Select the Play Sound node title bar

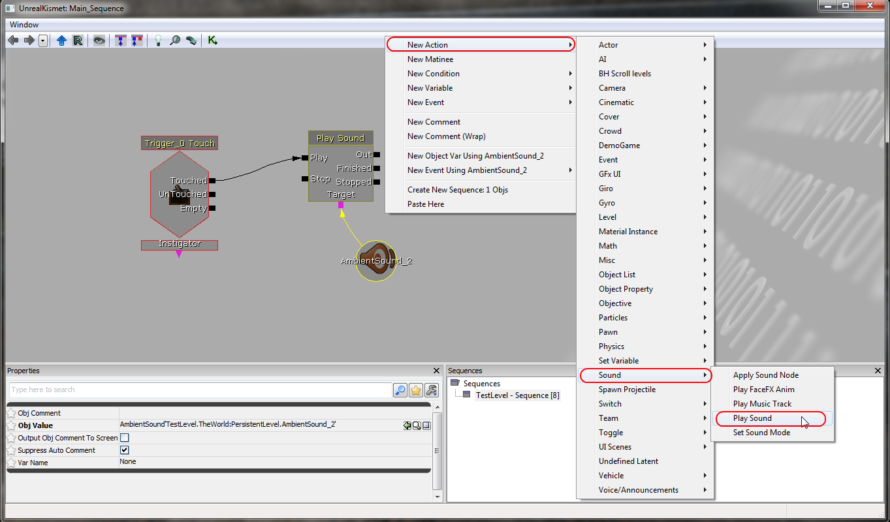(x=341, y=138)
